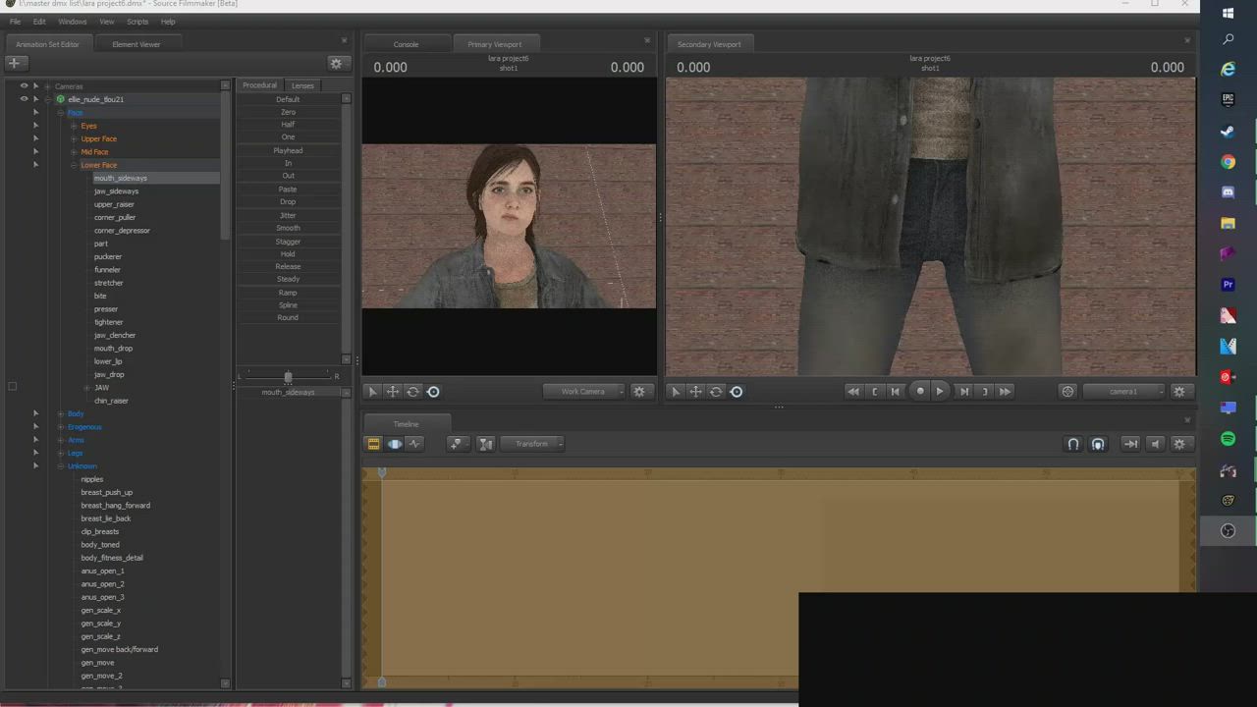Image resolution: width=1257 pixels, height=707 pixels.
Task: Open the timeline gear settings
Action: coord(1179,444)
